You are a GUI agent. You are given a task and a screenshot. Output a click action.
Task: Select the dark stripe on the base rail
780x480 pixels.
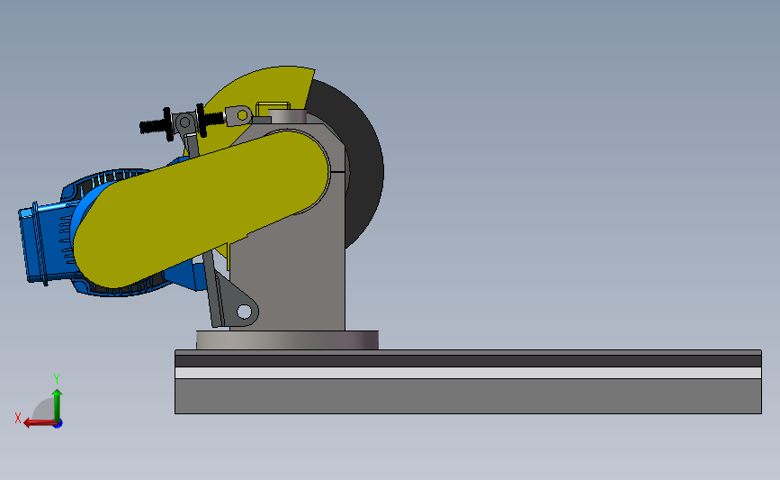[x=468, y=361]
